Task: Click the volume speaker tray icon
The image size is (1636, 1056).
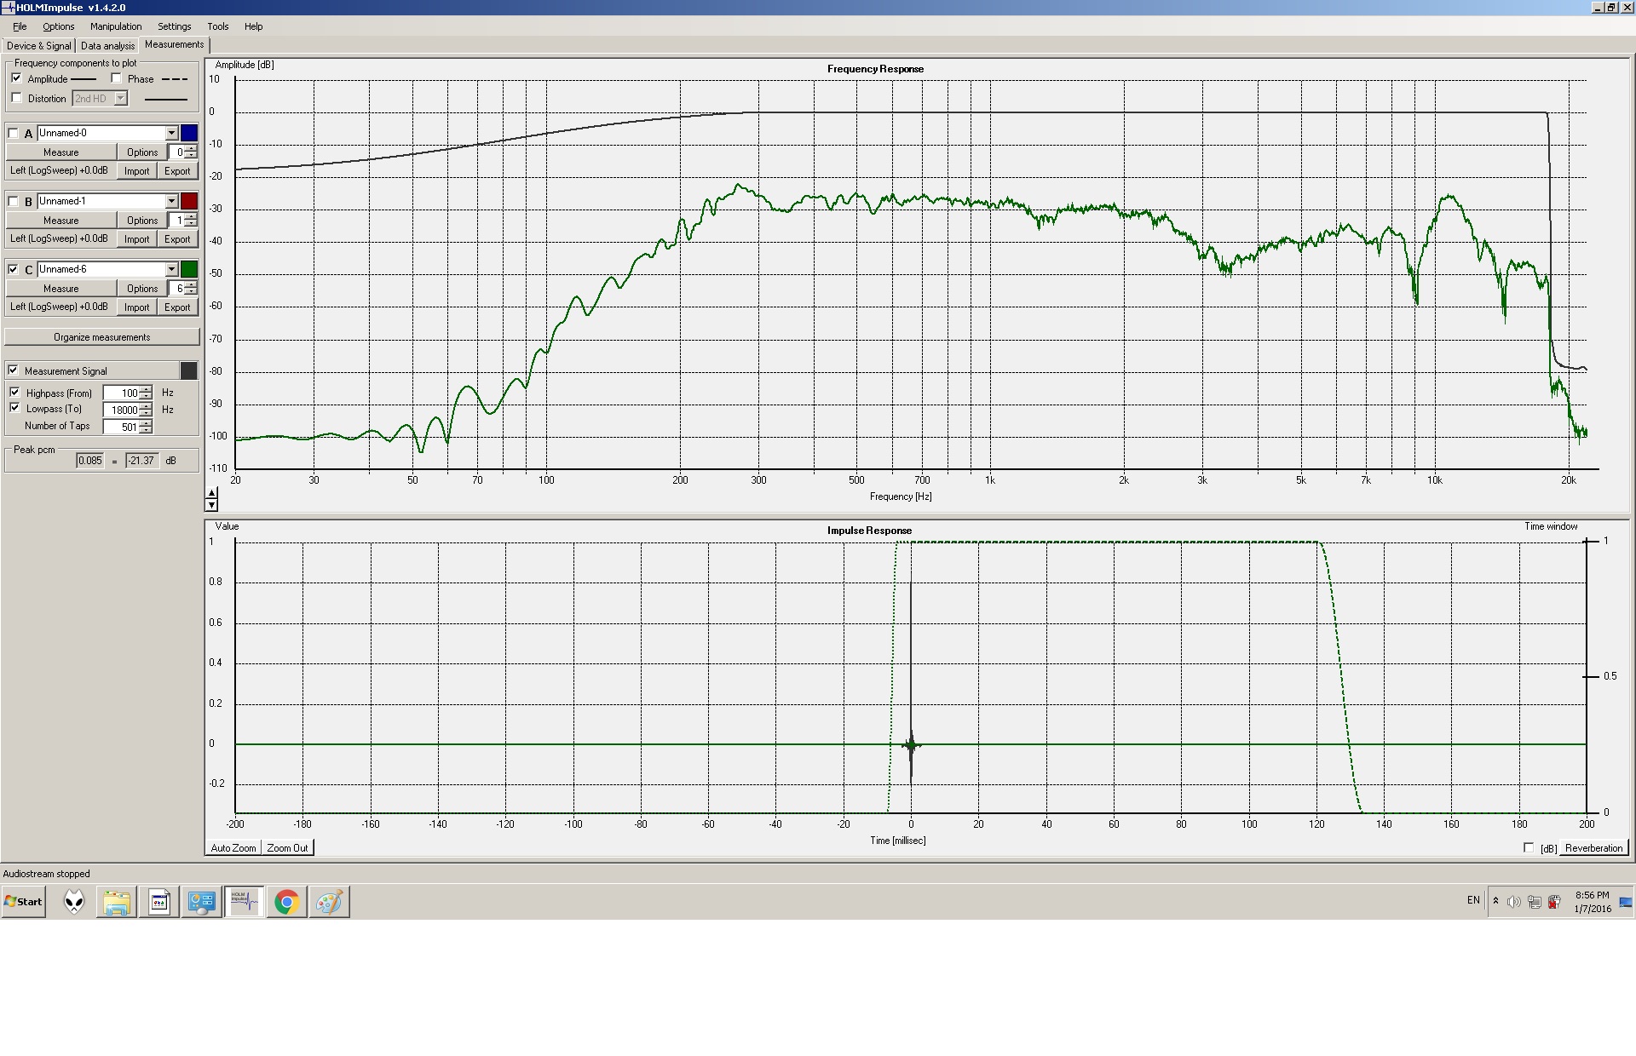Action: [1513, 902]
